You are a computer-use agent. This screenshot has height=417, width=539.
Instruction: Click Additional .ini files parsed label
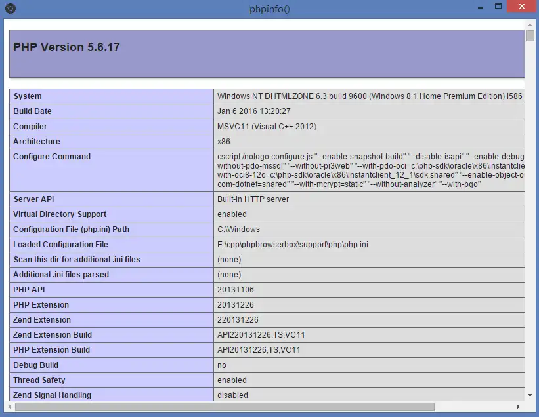click(61, 275)
